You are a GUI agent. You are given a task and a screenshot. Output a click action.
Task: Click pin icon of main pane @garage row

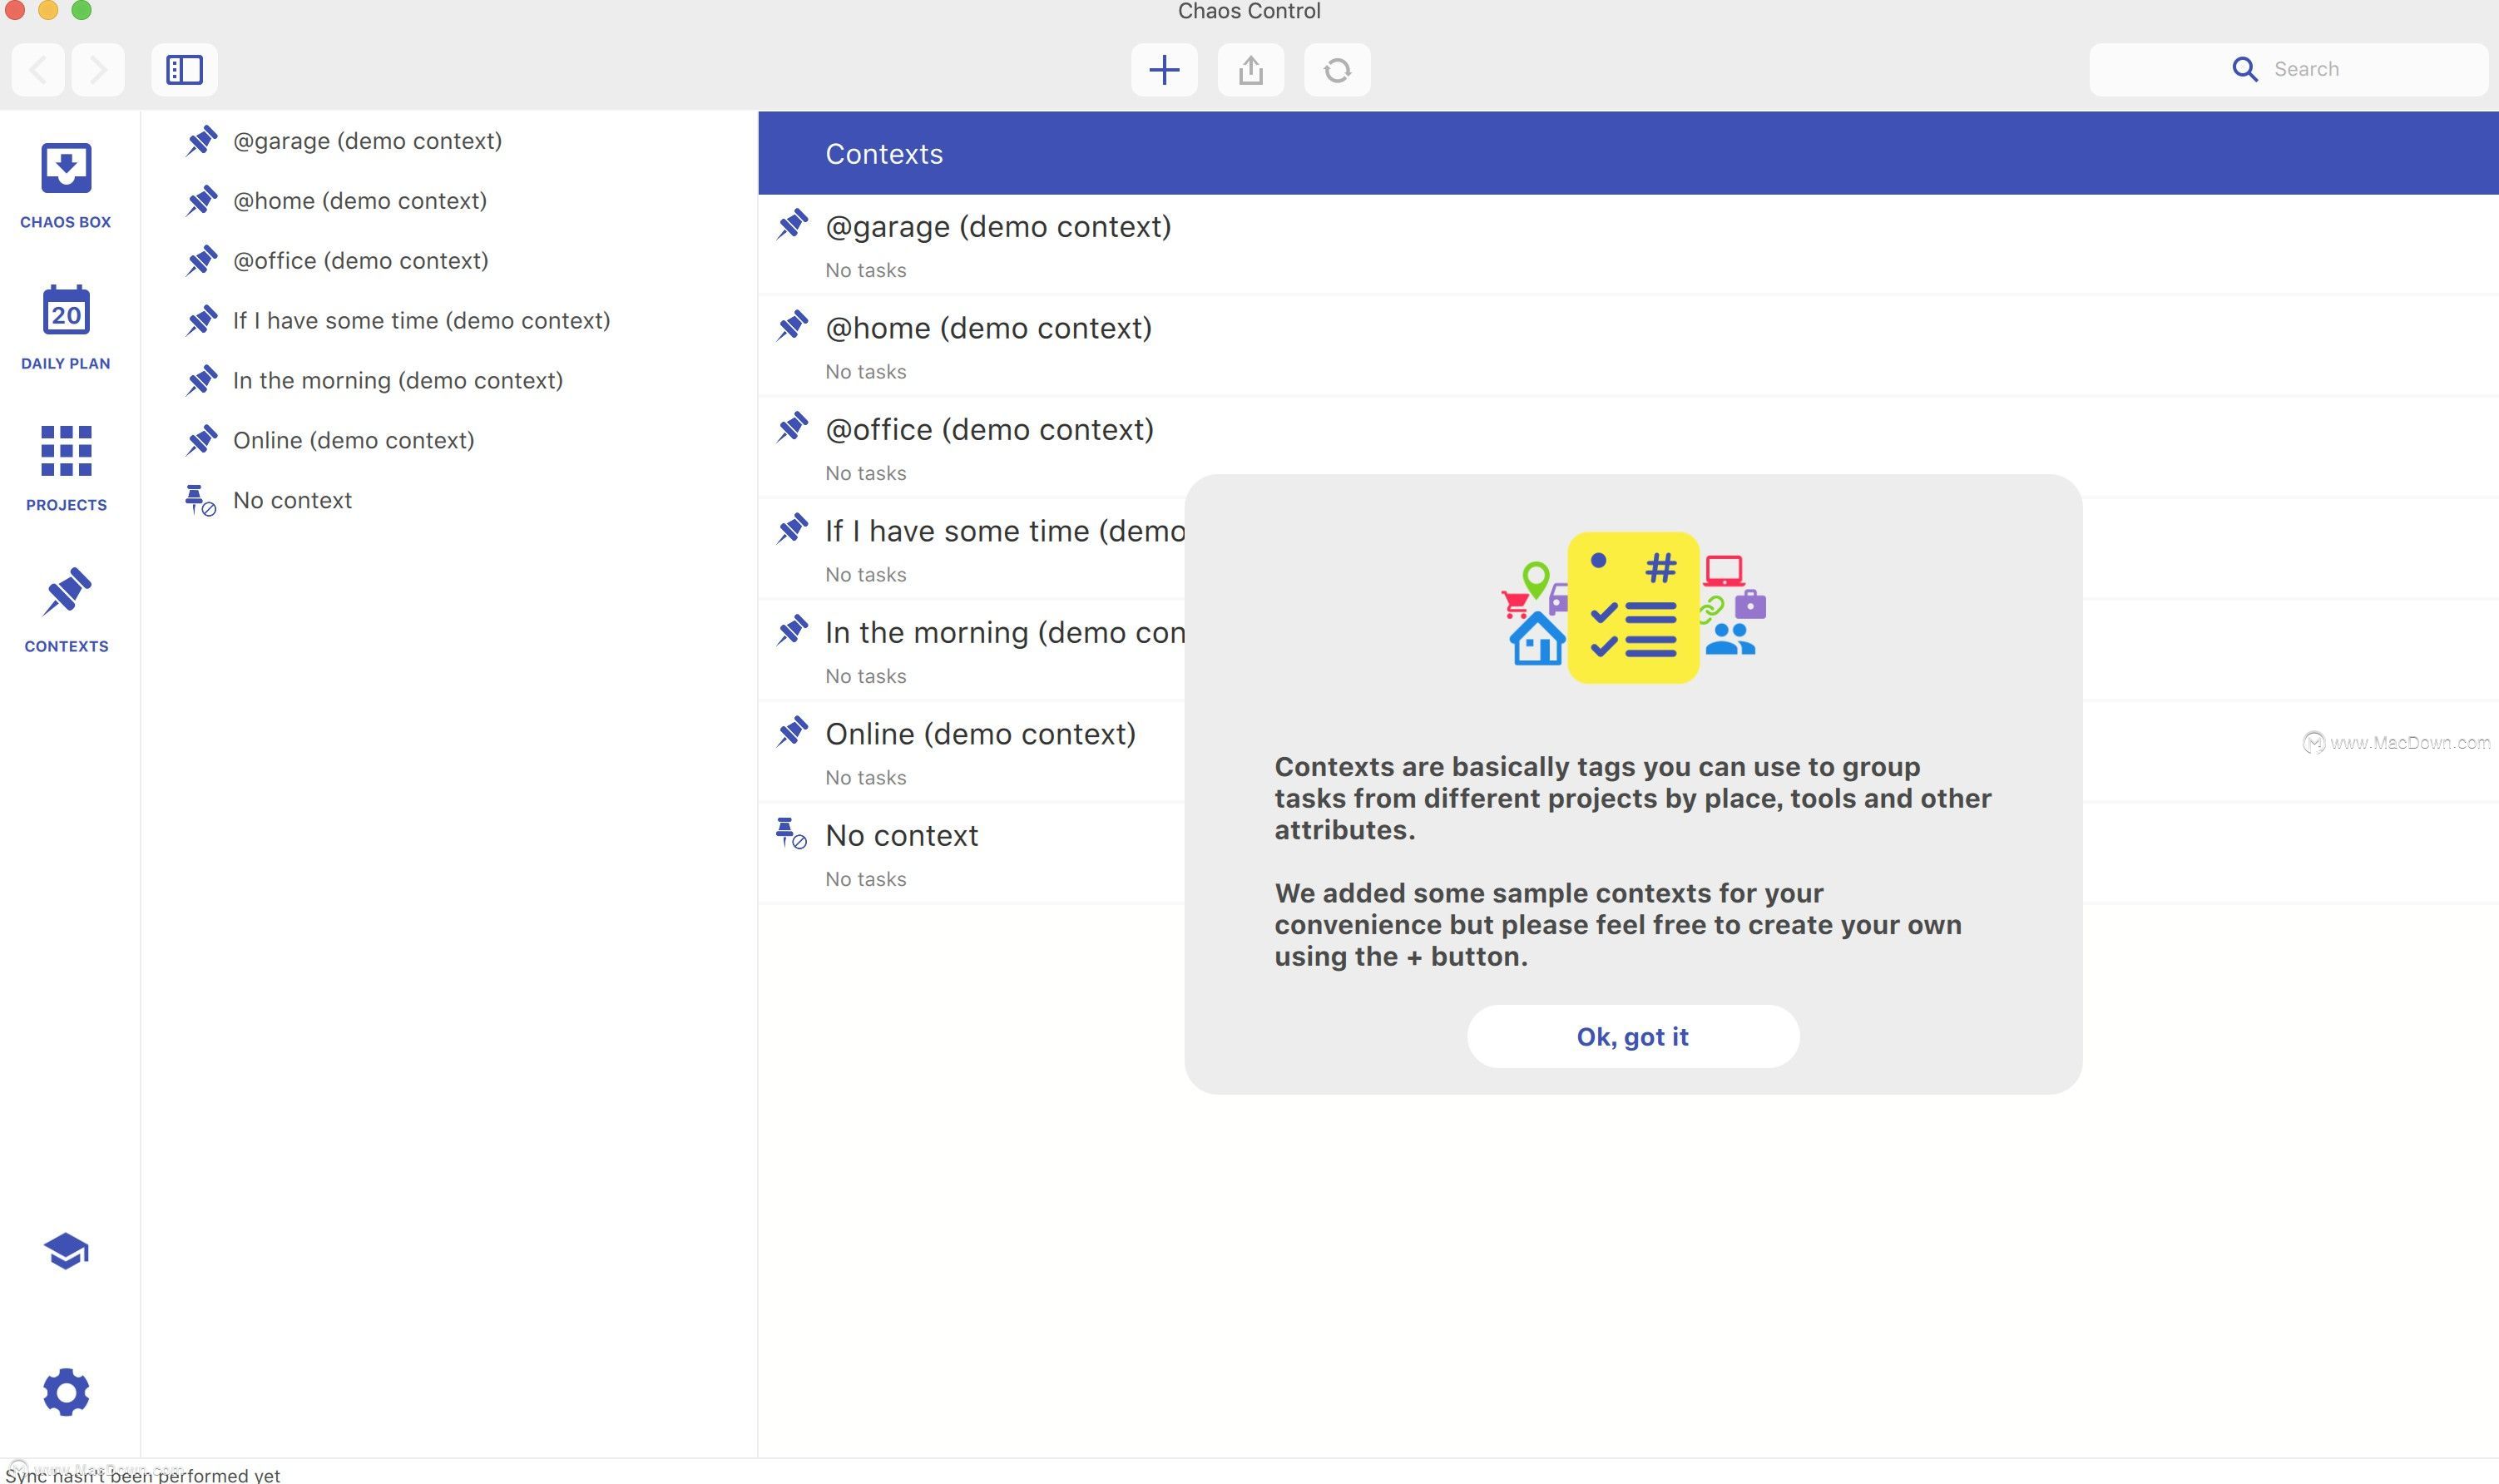click(792, 224)
